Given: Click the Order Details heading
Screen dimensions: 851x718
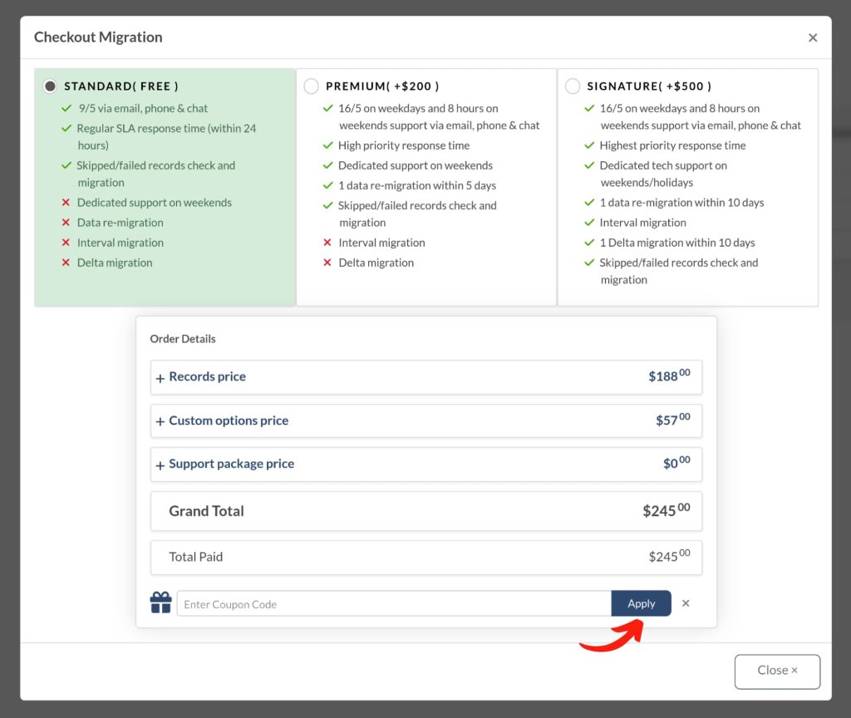Looking at the screenshot, I should pos(183,338).
